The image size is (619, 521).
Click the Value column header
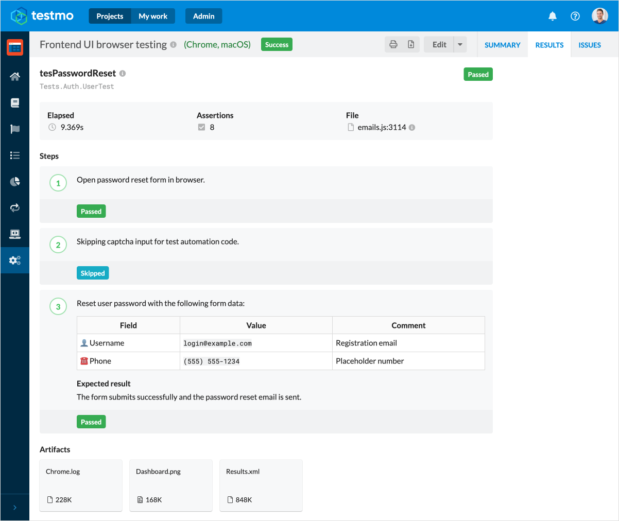256,325
